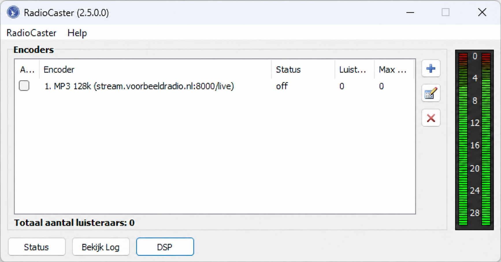Click the Max ... column header
This screenshot has height=262, width=501.
pyautogui.click(x=394, y=69)
